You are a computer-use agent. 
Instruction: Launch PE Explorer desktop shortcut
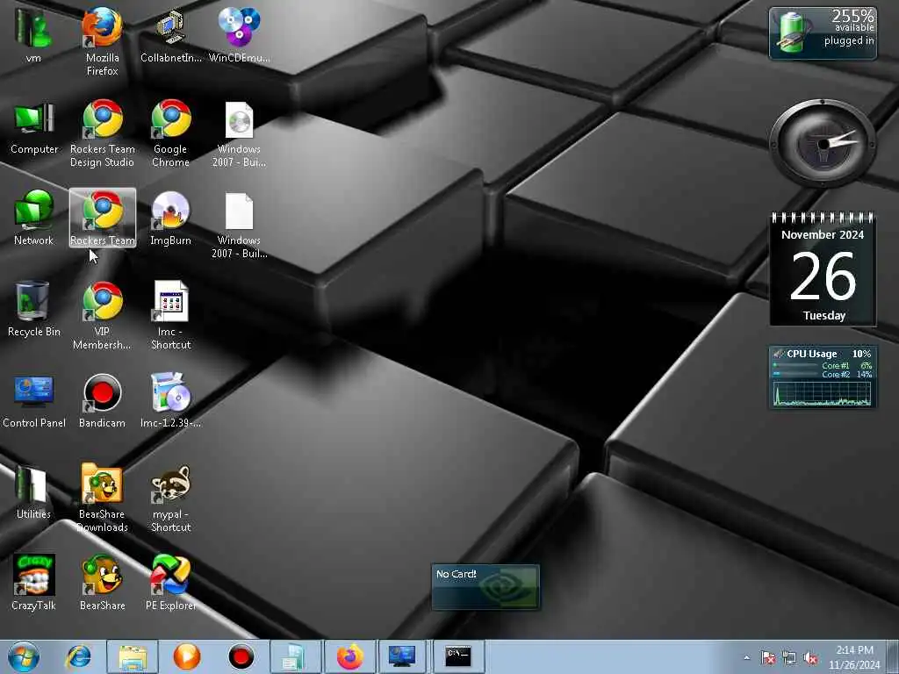(171, 582)
